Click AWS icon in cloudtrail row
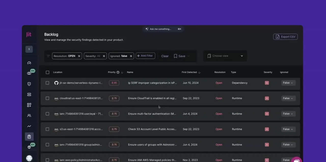326x162 pixels. point(56,98)
